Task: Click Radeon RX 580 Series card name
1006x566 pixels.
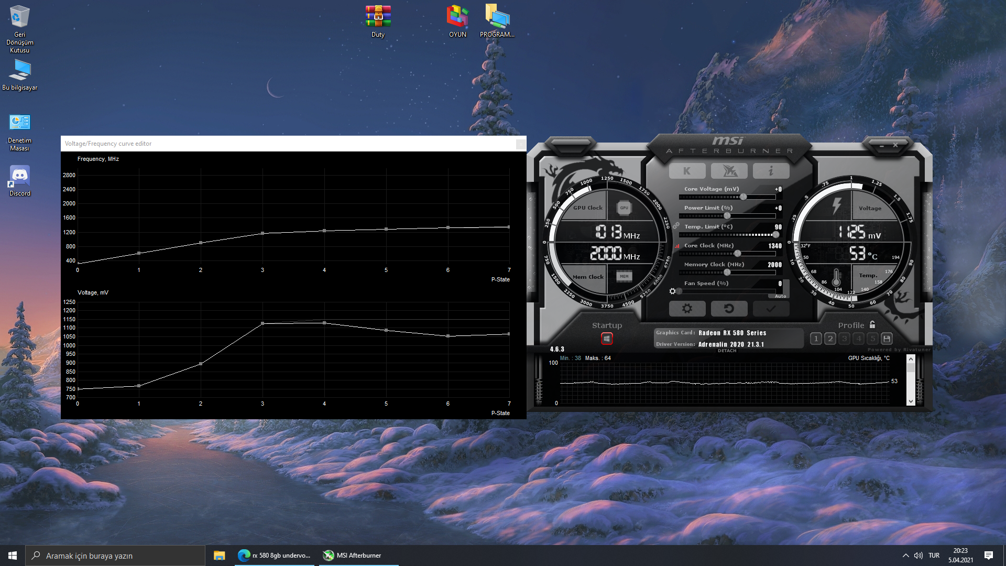Action: (x=732, y=333)
